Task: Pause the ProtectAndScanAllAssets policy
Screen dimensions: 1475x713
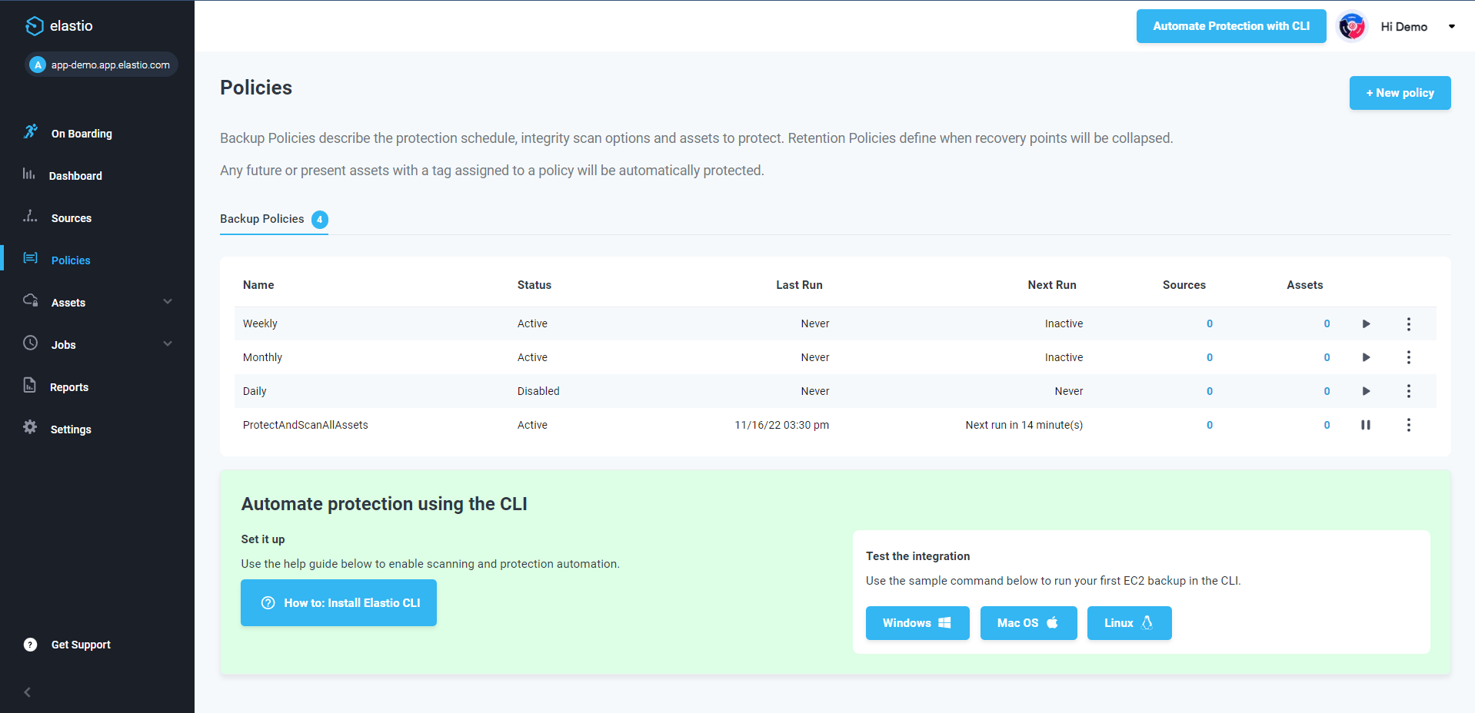Action: click(x=1366, y=425)
